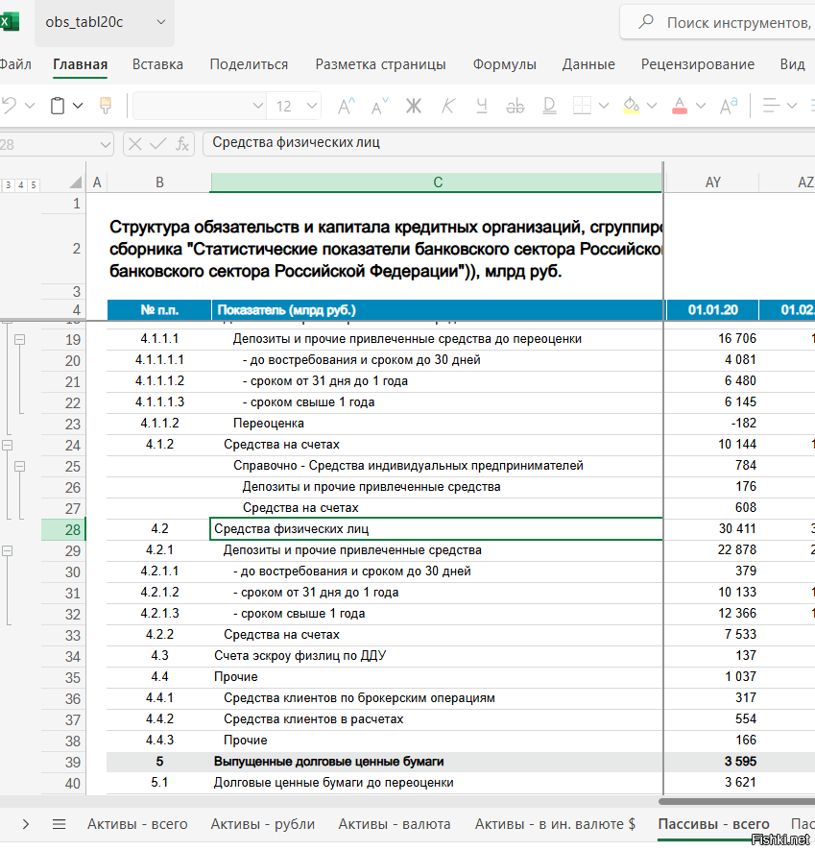Click the Paste clipboard icon
This screenshot has width=815, height=851.
[59, 106]
